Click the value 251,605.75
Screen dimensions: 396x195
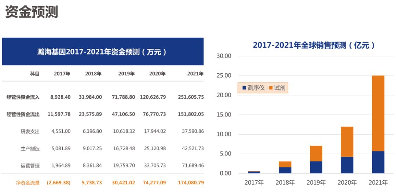(x=191, y=97)
